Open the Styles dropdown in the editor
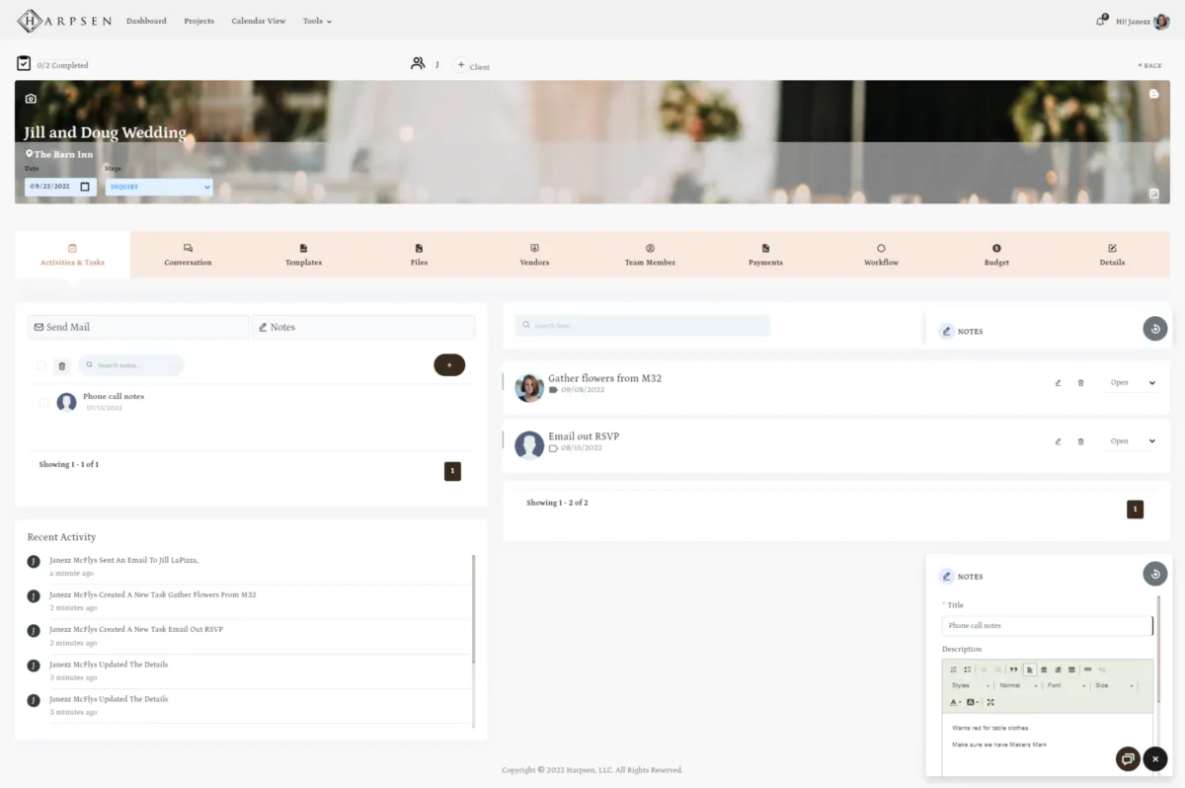The width and height of the screenshot is (1185, 788). tap(971, 685)
